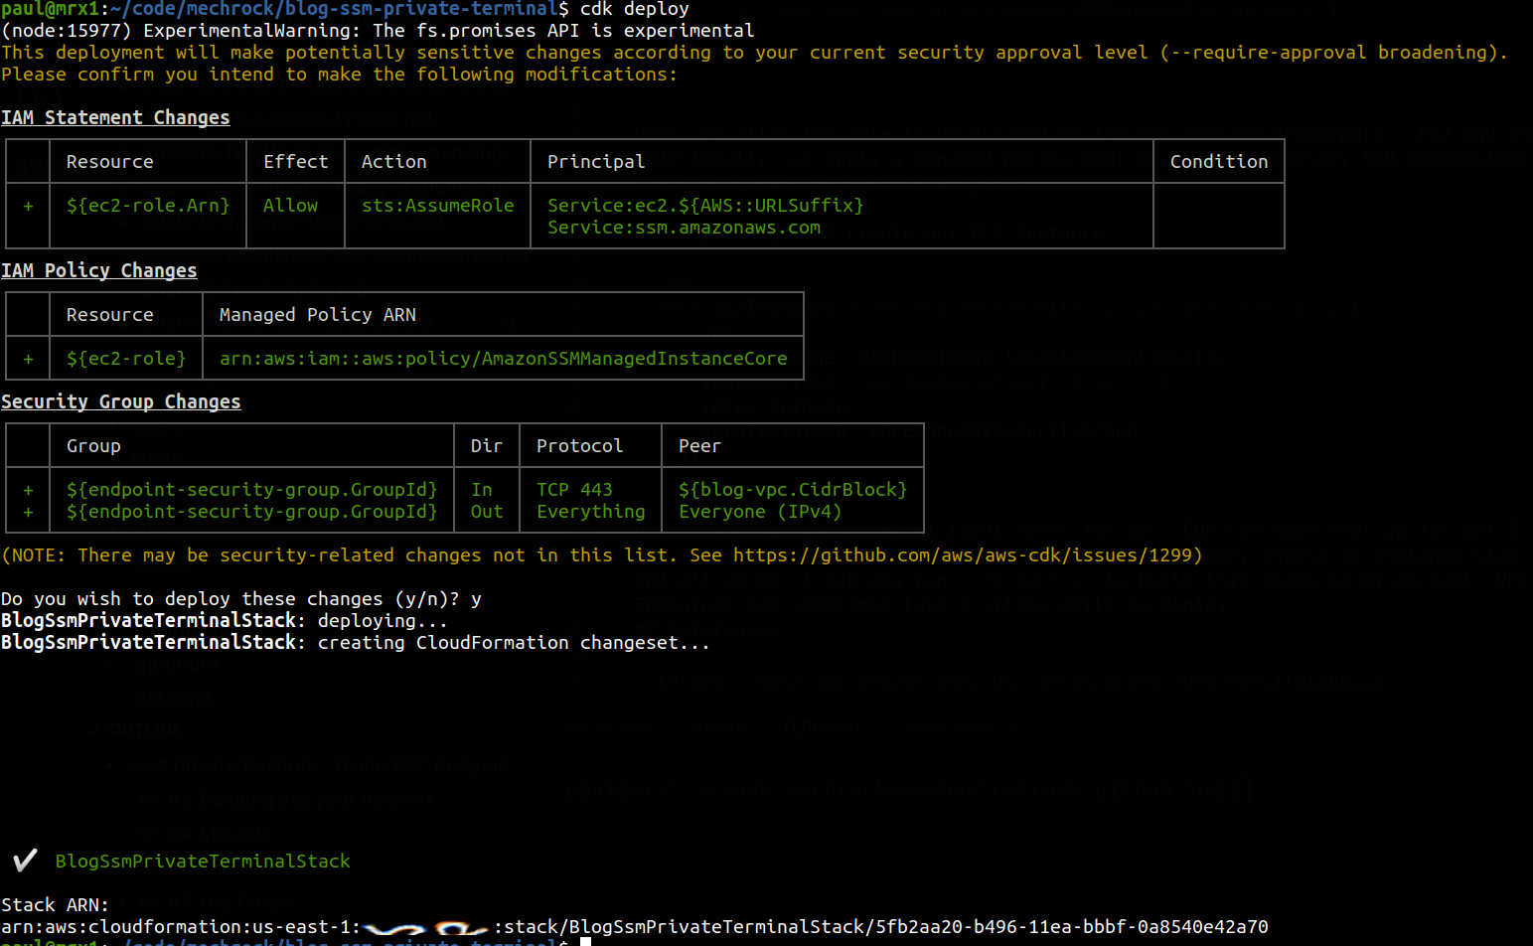Click the 'Security Group Changes' heading
Screen dimensions: 1533x946
pos(121,401)
